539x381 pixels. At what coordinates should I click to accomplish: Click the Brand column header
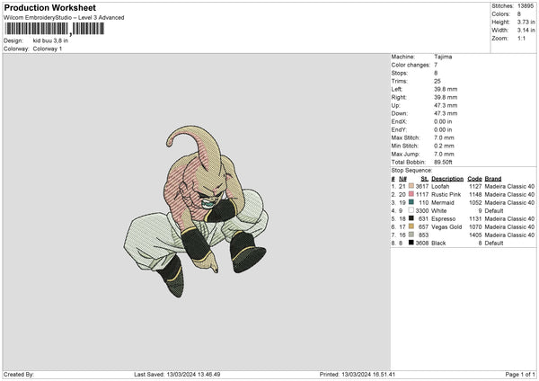(493, 179)
